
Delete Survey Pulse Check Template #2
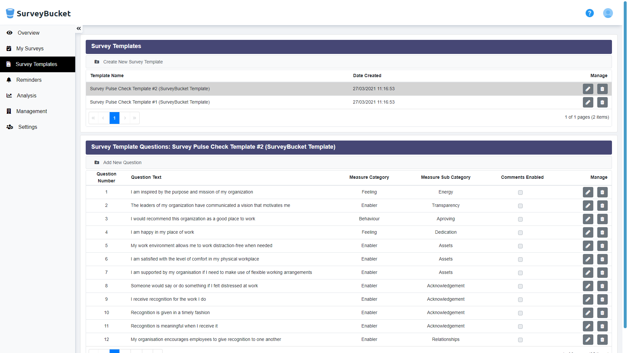pyautogui.click(x=602, y=89)
